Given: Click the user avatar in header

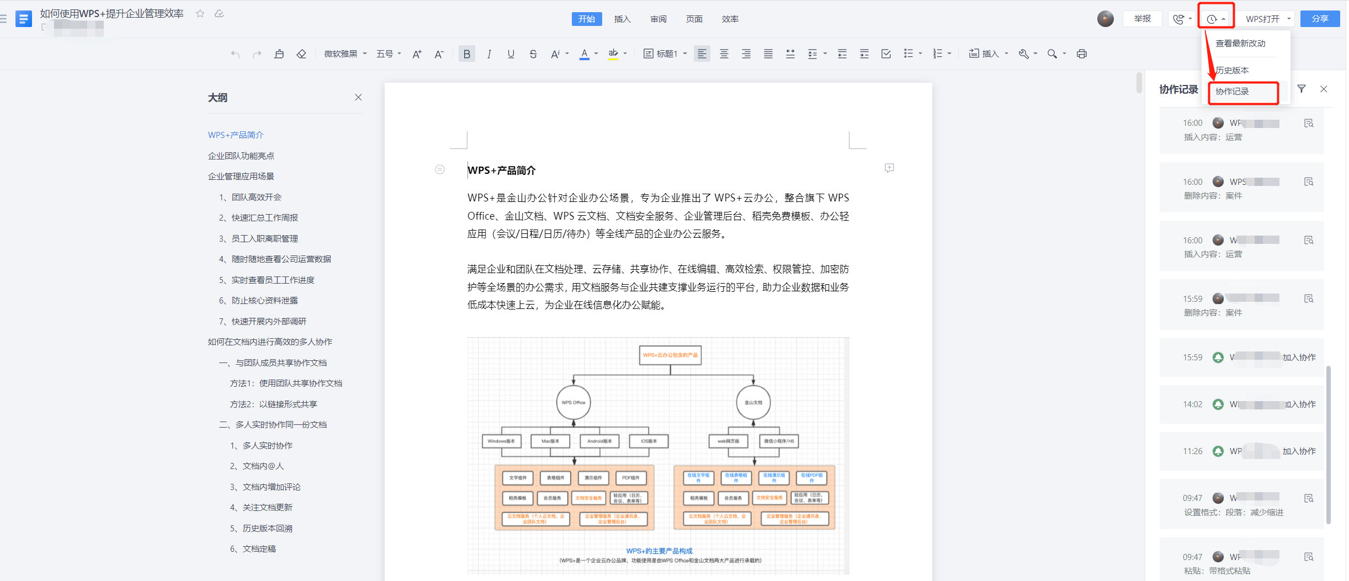Looking at the screenshot, I should 1105,19.
